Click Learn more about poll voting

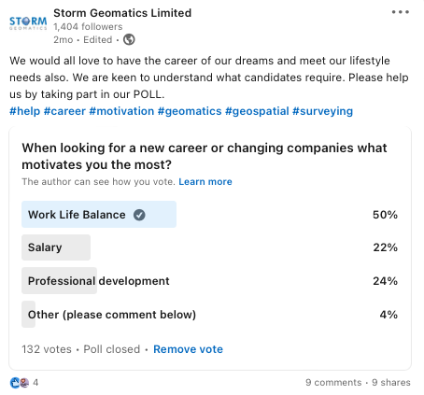[205, 182]
